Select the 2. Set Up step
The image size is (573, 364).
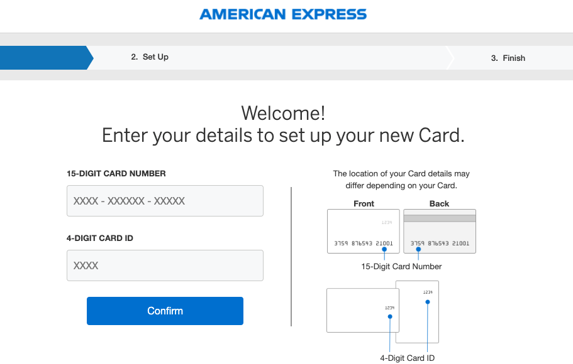coord(150,57)
